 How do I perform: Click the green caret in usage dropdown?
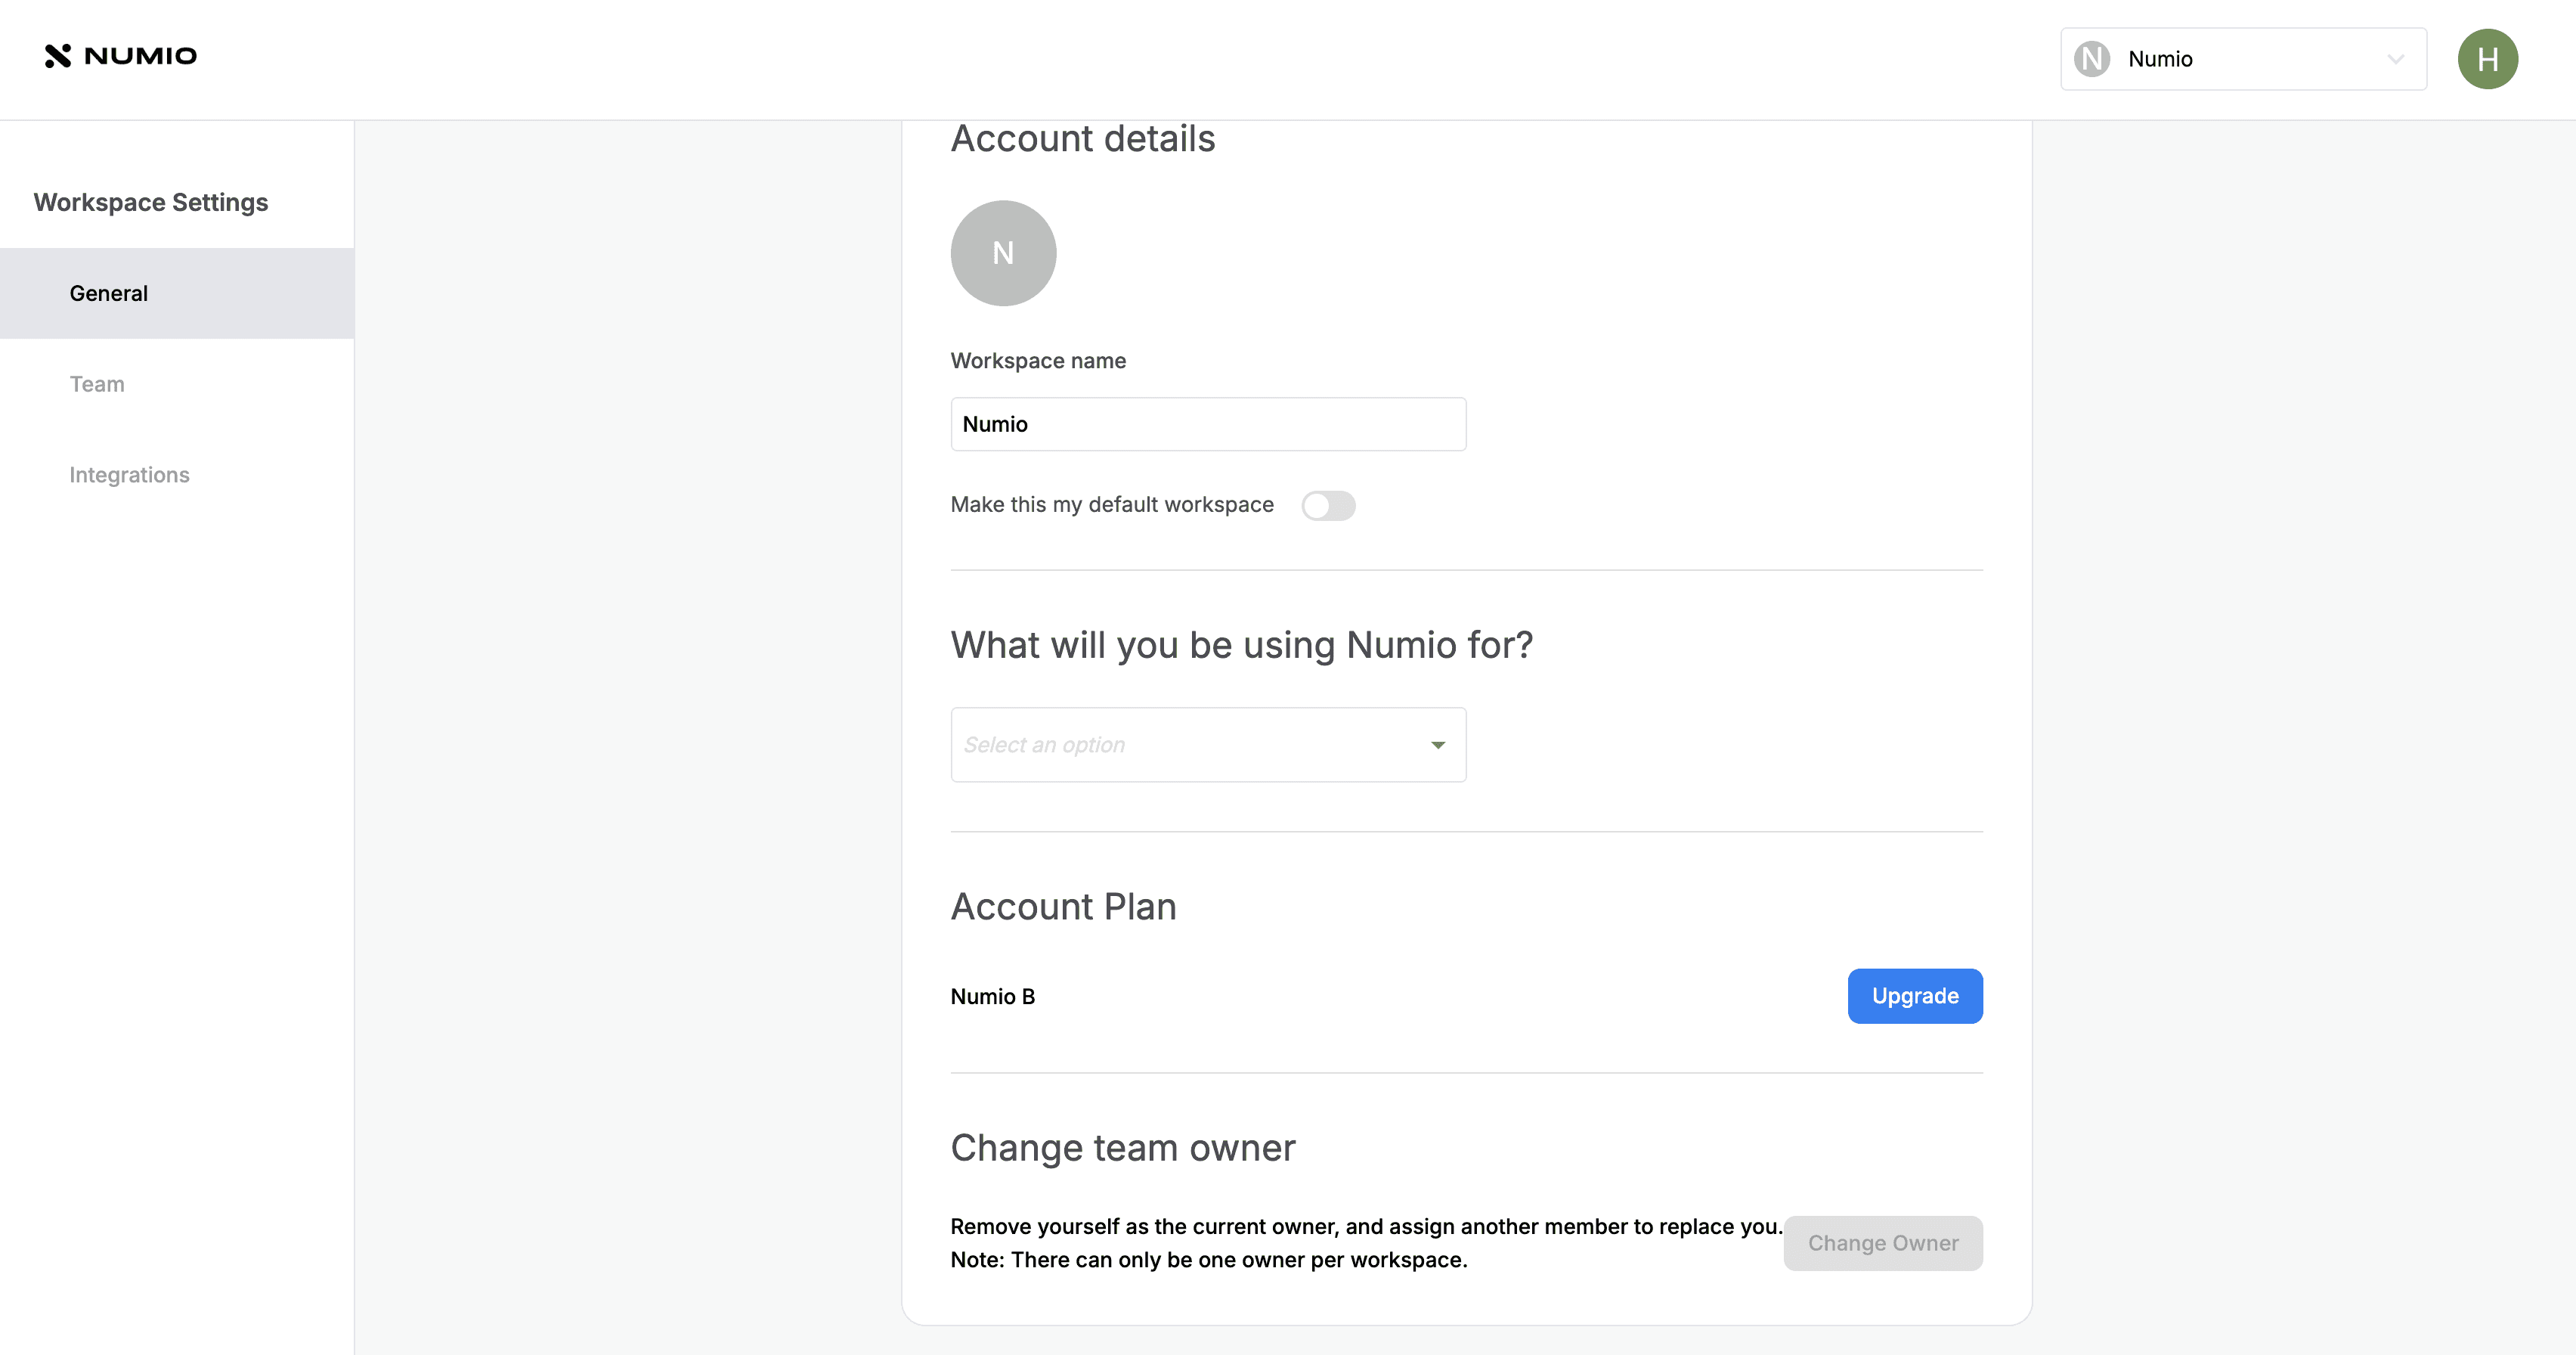tap(1437, 745)
